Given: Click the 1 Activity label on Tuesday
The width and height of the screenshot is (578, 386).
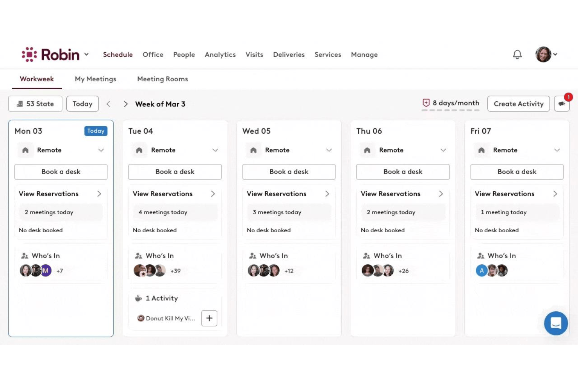Looking at the screenshot, I should 162,298.
